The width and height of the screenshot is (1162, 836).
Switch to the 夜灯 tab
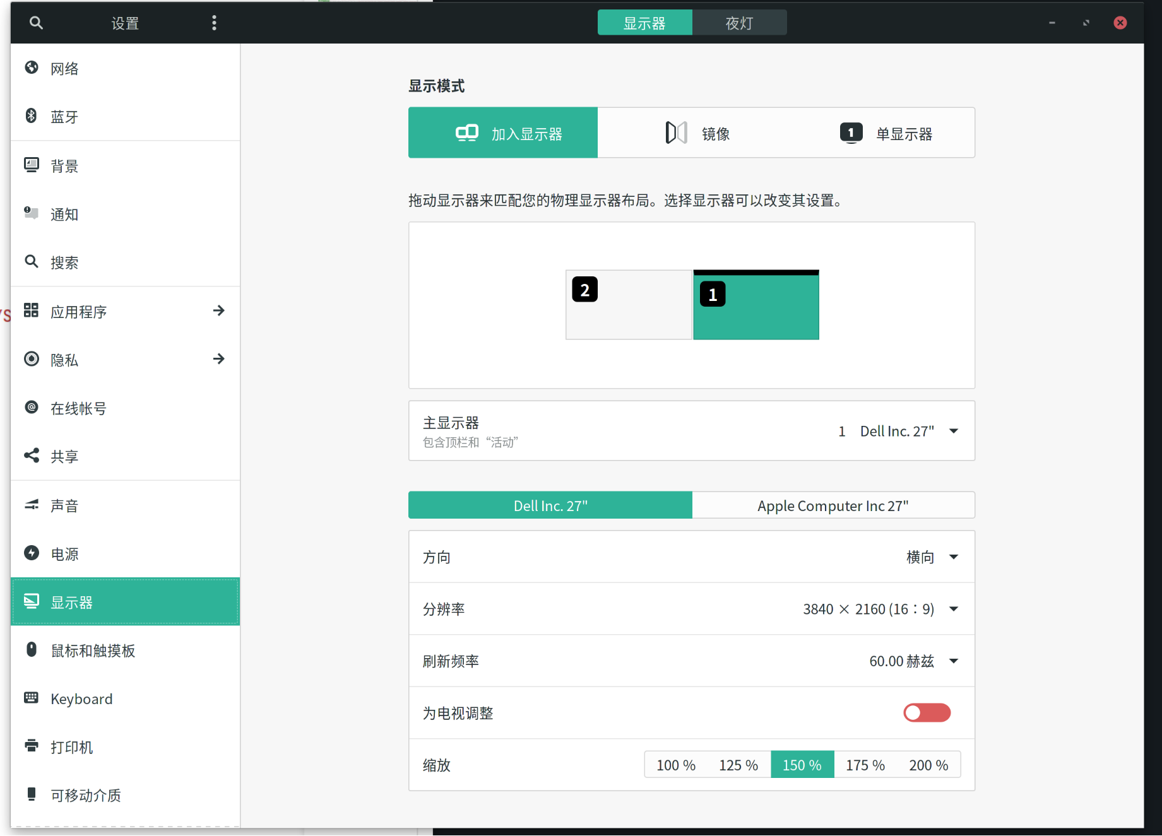[x=739, y=22]
